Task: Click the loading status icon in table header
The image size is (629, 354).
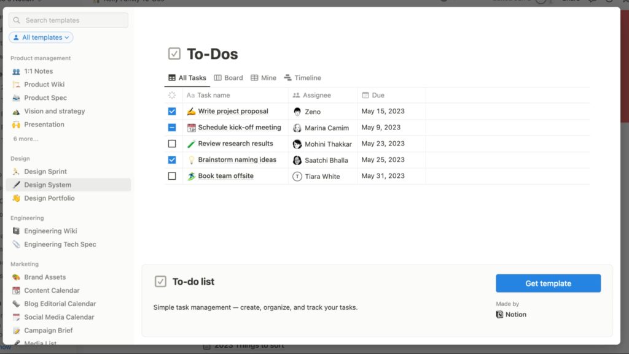Action: coord(172,95)
